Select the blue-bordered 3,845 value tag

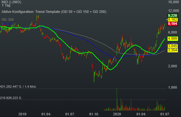click(173, 46)
